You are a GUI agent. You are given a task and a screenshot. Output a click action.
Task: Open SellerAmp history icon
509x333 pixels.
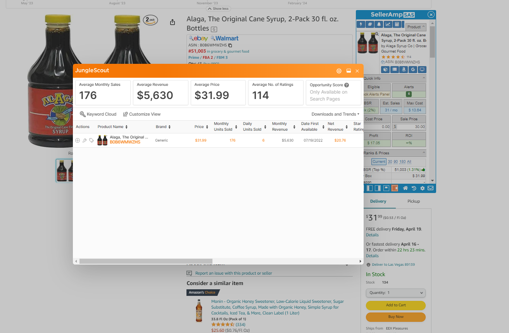(x=414, y=188)
